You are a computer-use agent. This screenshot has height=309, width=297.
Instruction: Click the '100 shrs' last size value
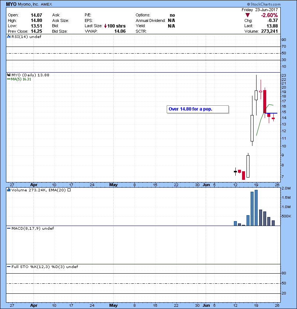(x=116, y=26)
